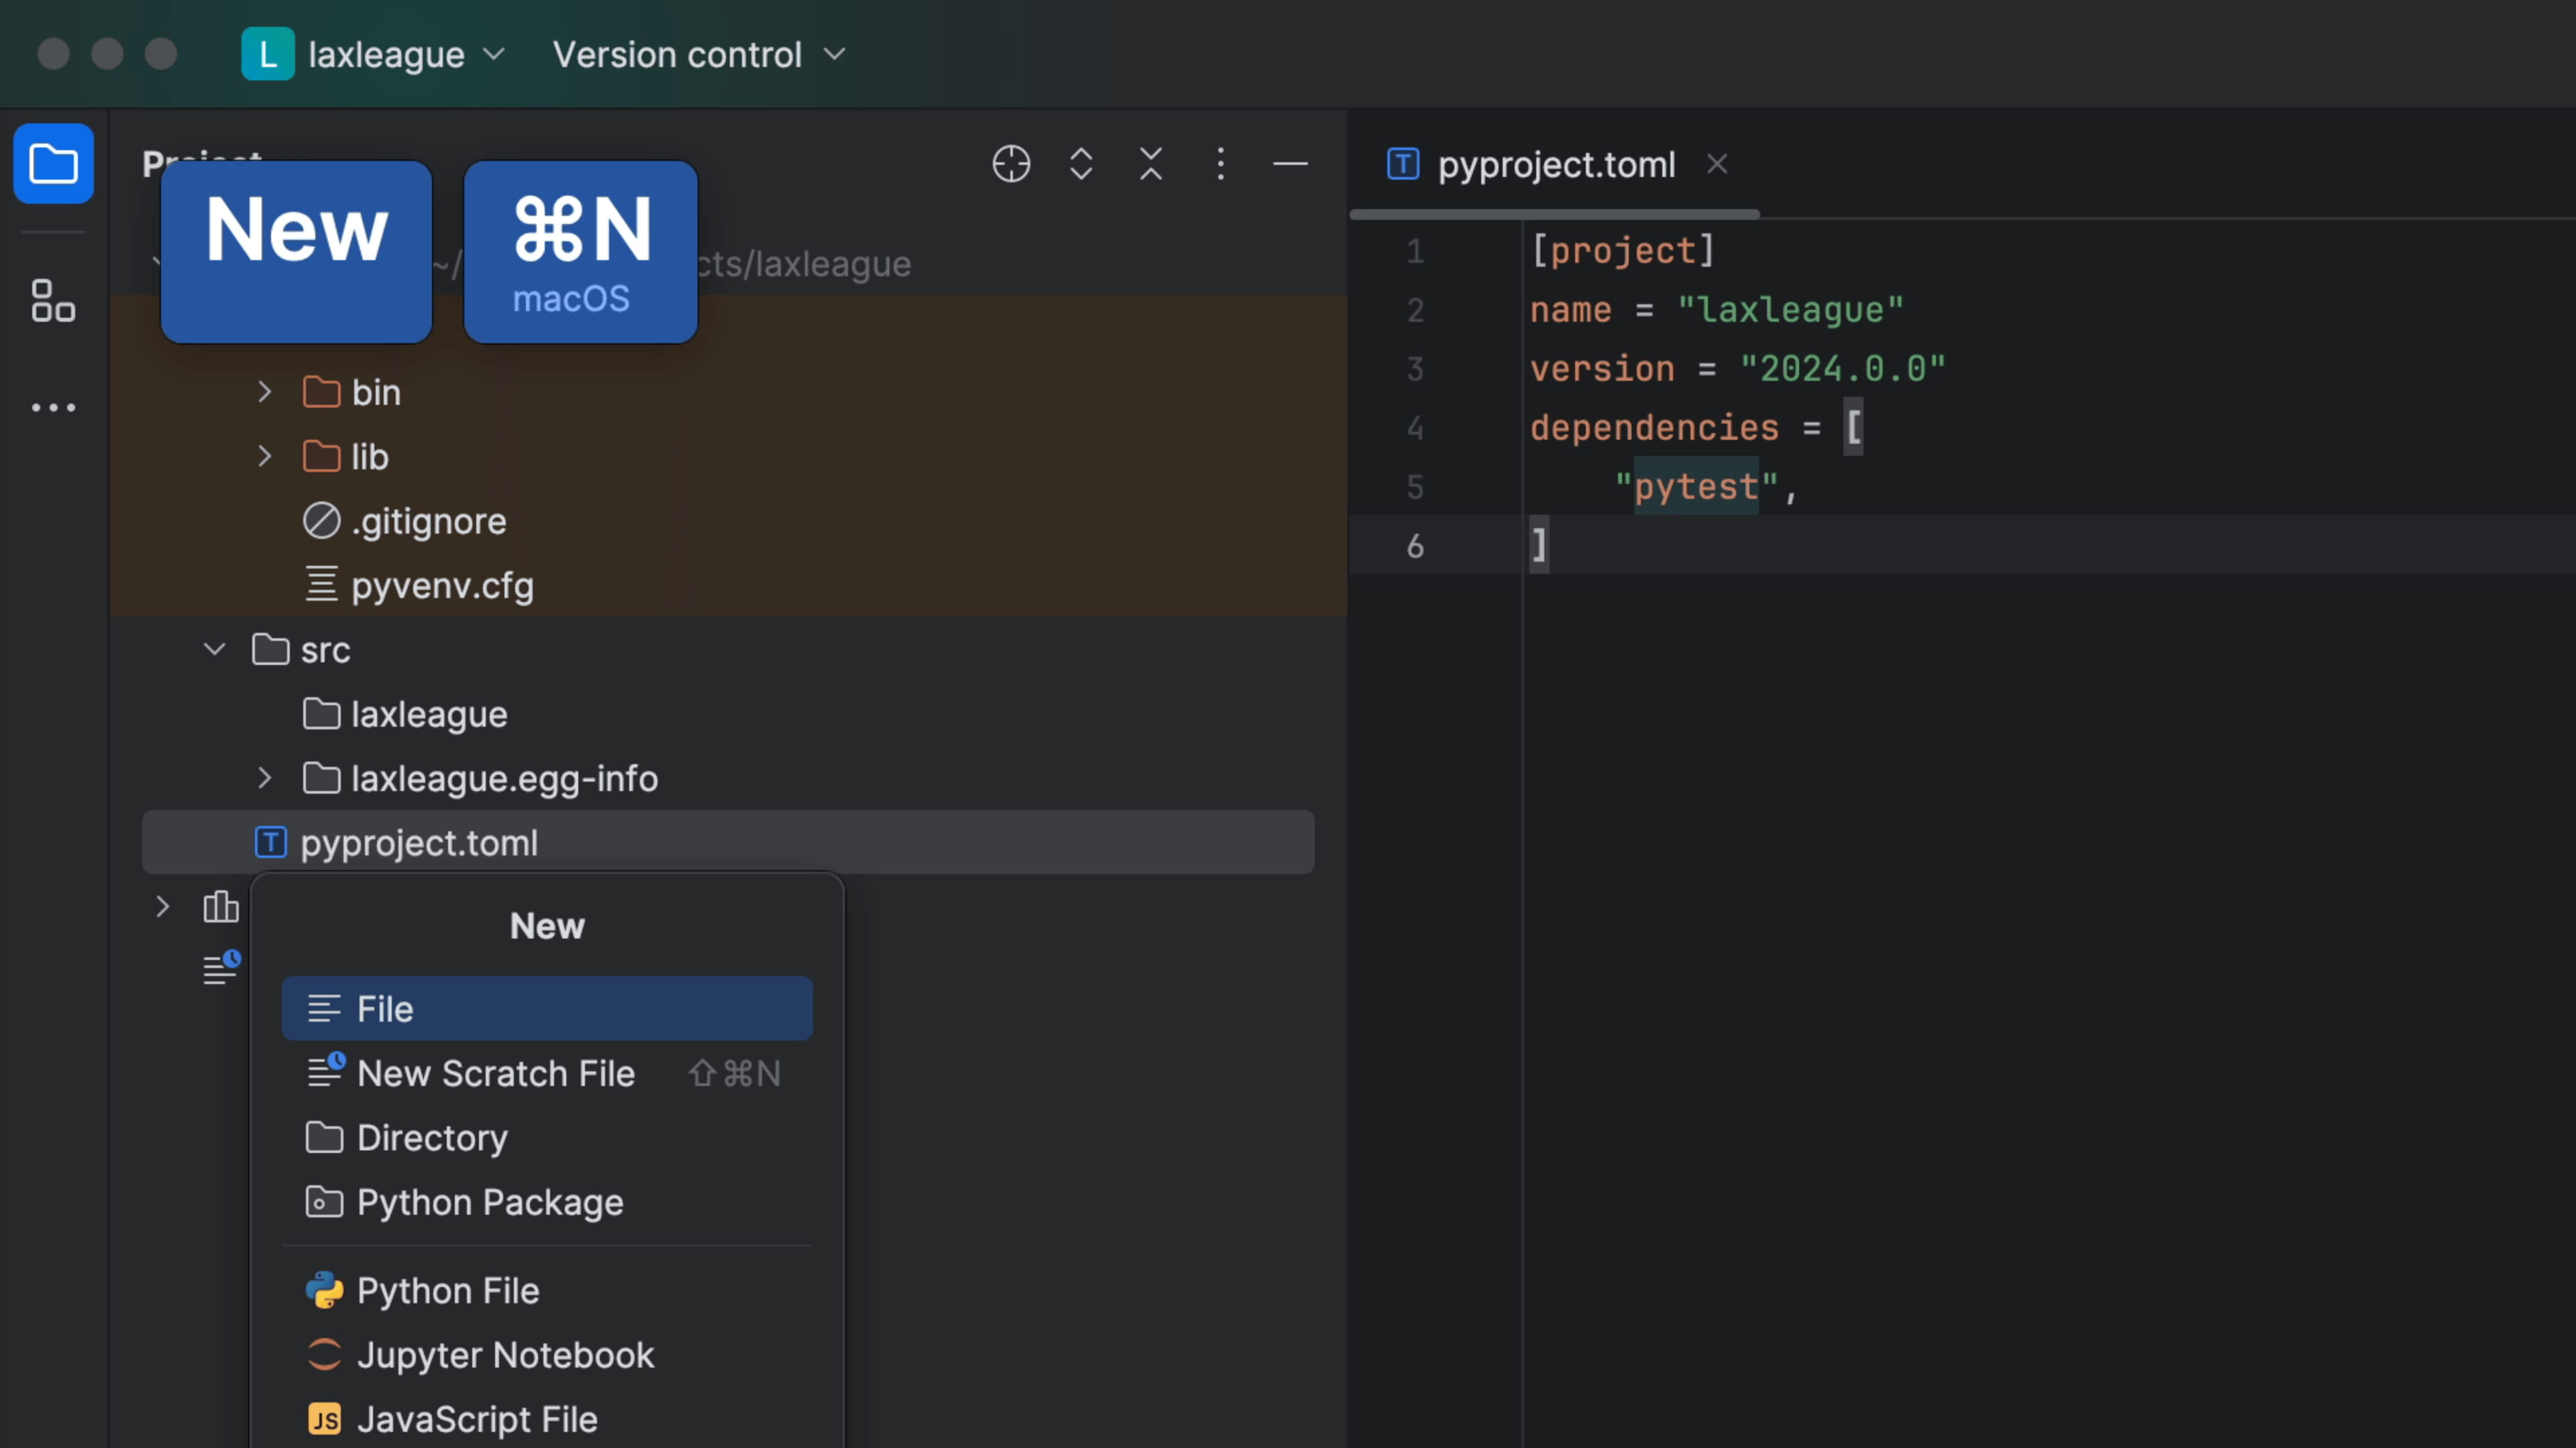This screenshot has width=2576, height=1448.
Task: Click the locate file crosshair icon
Action: point(1010,163)
